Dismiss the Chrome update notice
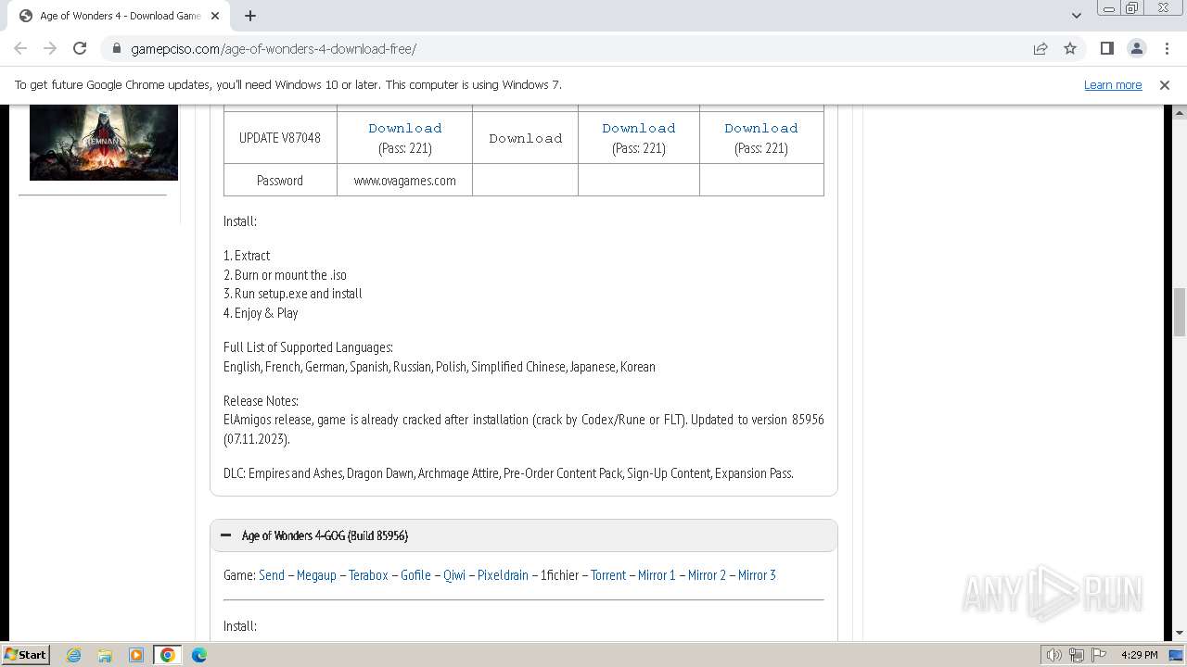This screenshot has height=667, width=1187. (x=1164, y=84)
